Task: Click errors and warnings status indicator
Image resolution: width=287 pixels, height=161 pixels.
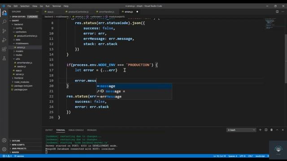Action: point(7,156)
